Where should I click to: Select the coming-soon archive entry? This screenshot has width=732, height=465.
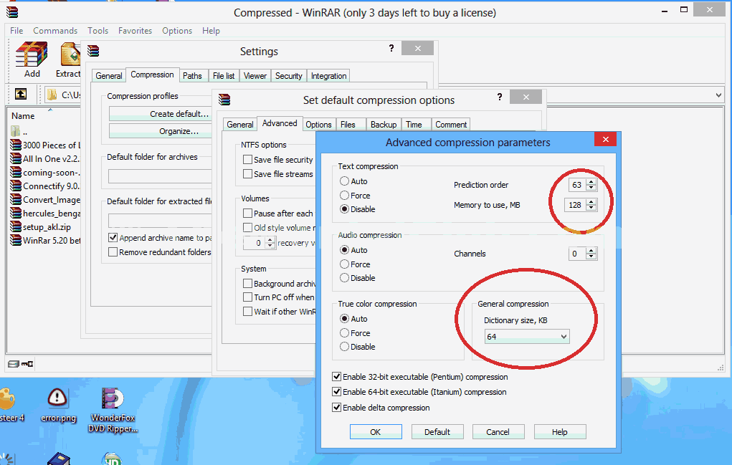[45, 173]
